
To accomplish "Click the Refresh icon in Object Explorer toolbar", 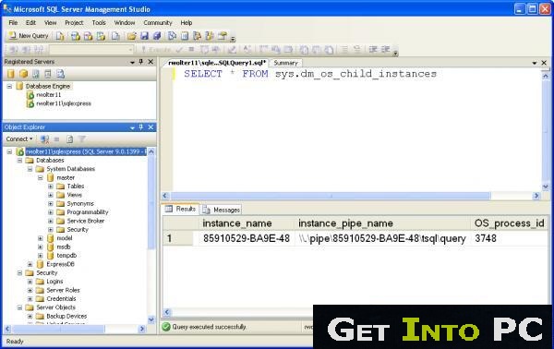I will (69, 139).
